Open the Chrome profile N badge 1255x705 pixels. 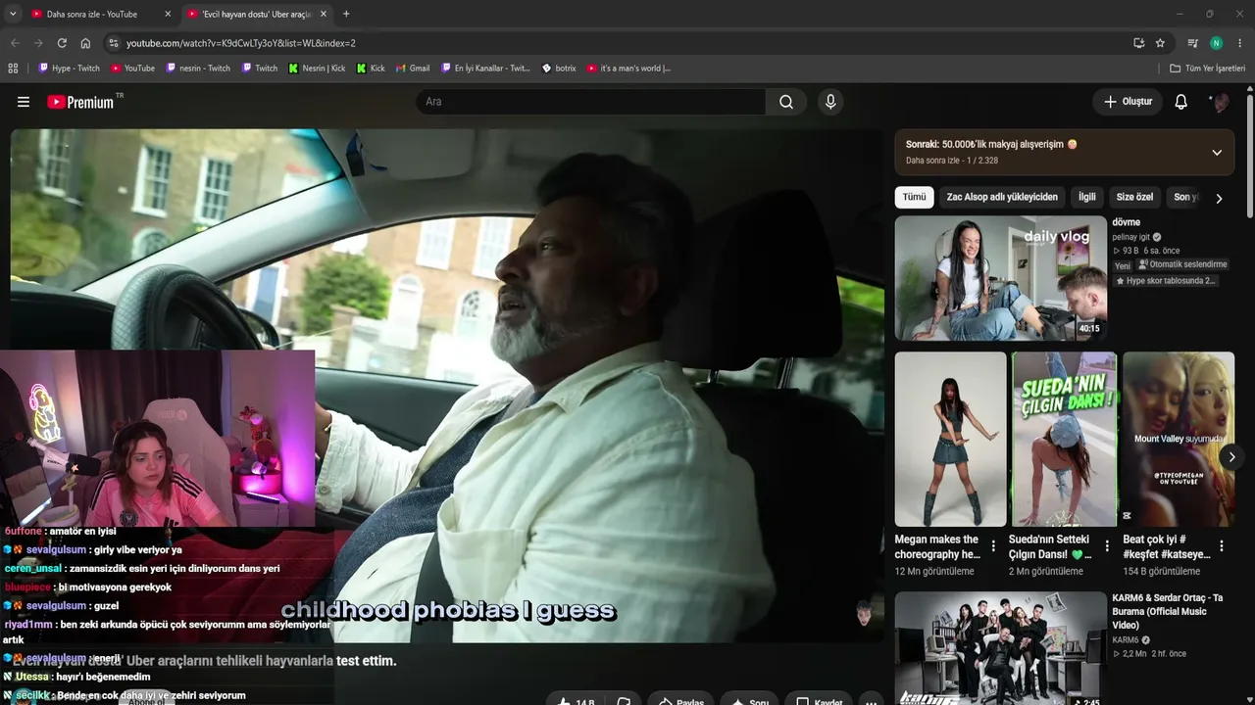[x=1216, y=43]
